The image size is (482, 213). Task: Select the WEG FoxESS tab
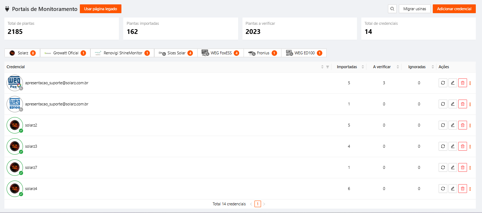[221, 53]
